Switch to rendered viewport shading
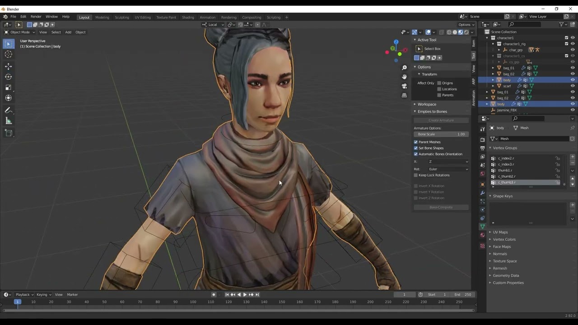This screenshot has height=325, width=578. 466,32
